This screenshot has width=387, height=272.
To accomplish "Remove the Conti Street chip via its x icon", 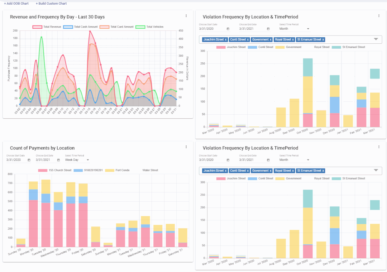I will click(248, 39).
